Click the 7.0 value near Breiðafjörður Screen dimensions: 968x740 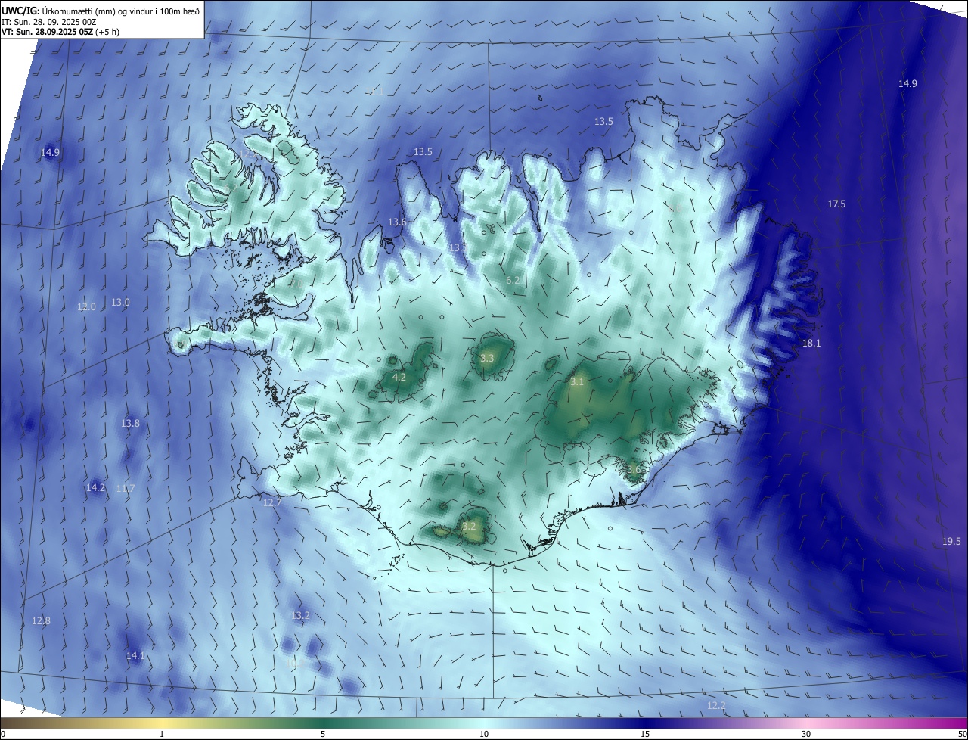[x=295, y=284]
